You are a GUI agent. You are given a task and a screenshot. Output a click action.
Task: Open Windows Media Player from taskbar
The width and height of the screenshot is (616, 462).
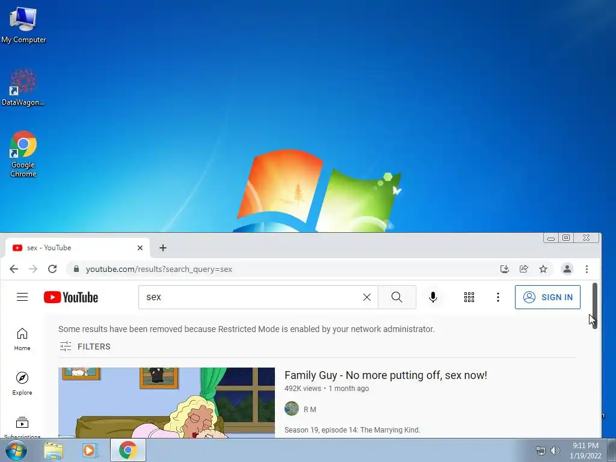tap(90, 450)
